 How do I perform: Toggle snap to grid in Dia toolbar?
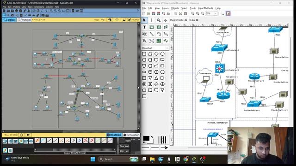223,13
